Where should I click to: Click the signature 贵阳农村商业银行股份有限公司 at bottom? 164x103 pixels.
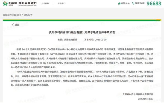[138, 94]
